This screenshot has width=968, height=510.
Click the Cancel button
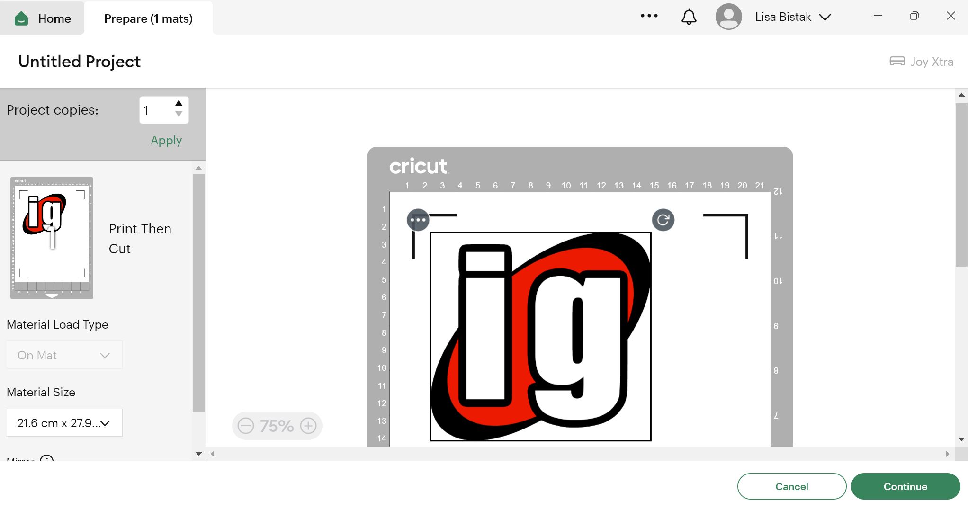pos(791,486)
